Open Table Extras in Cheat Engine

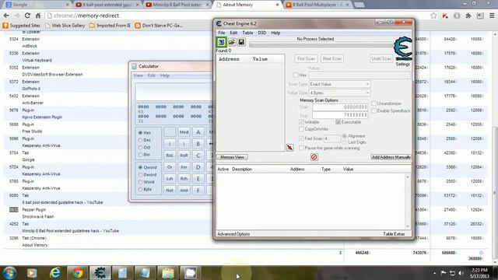(394, 234)
